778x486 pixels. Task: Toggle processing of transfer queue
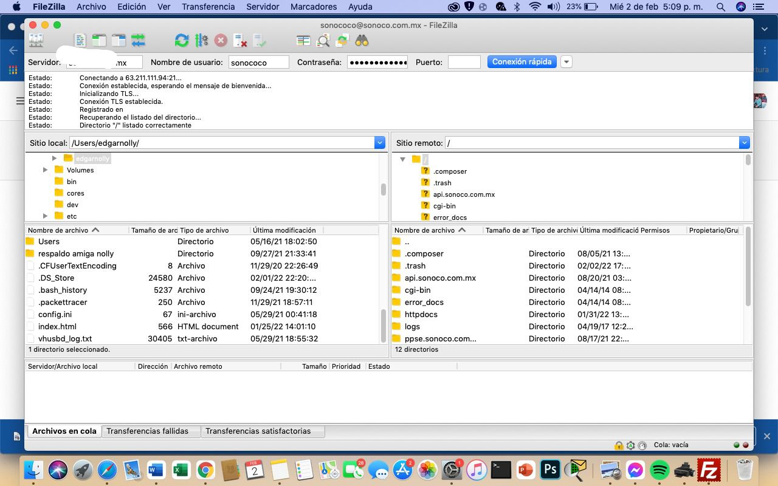click(x=201, y=41)
